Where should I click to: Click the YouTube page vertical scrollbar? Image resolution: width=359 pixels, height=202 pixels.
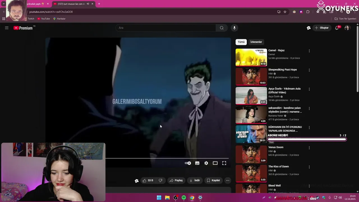click(x=357, y=59)
